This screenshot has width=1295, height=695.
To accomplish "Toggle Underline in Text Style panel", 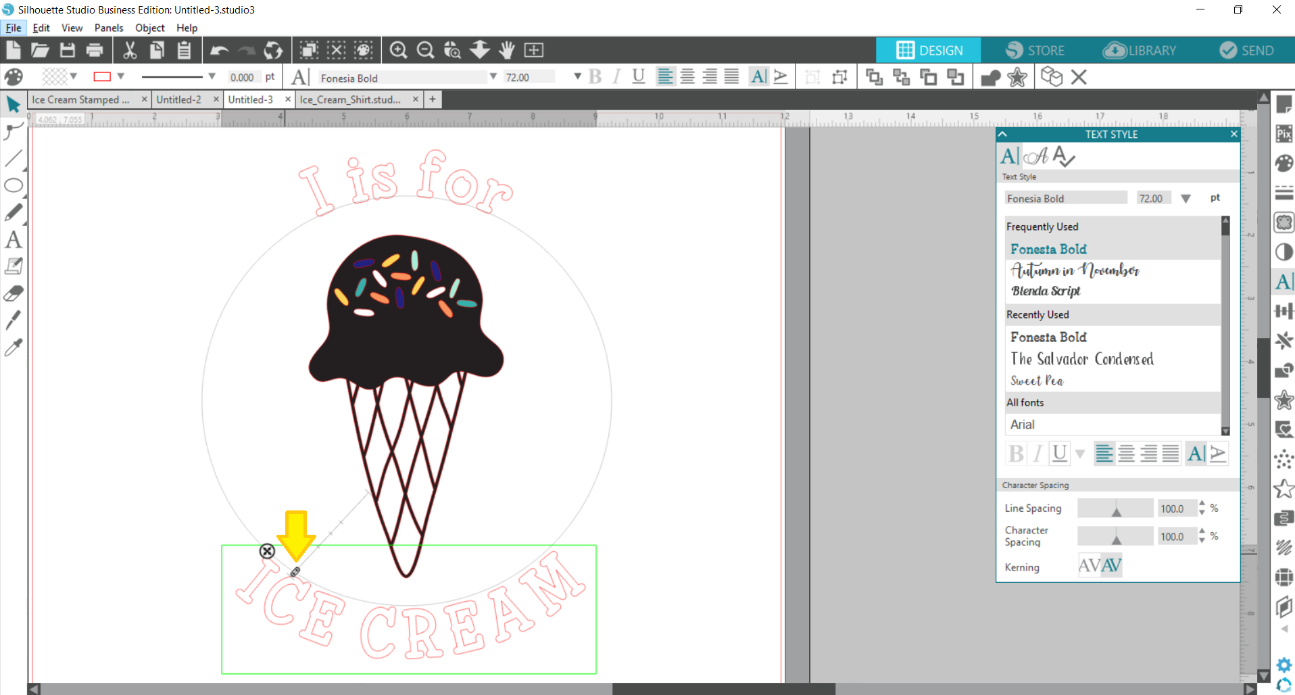I will click(x=1060, y=454).
